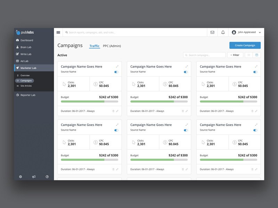
Task: Select Campaigns under Marketer Lab
Action: pyautogui.click(x=24, y=81)
